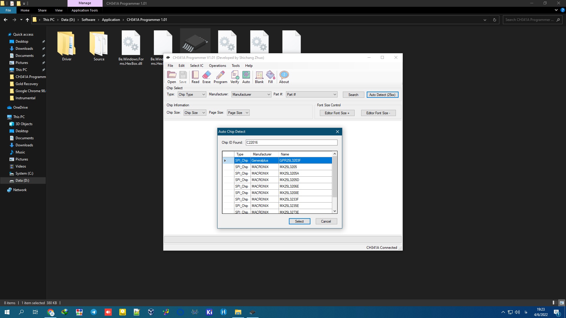Click the Verify toolbar icon
The height and width of the screenshot is (318, 566).
[235, 77]
